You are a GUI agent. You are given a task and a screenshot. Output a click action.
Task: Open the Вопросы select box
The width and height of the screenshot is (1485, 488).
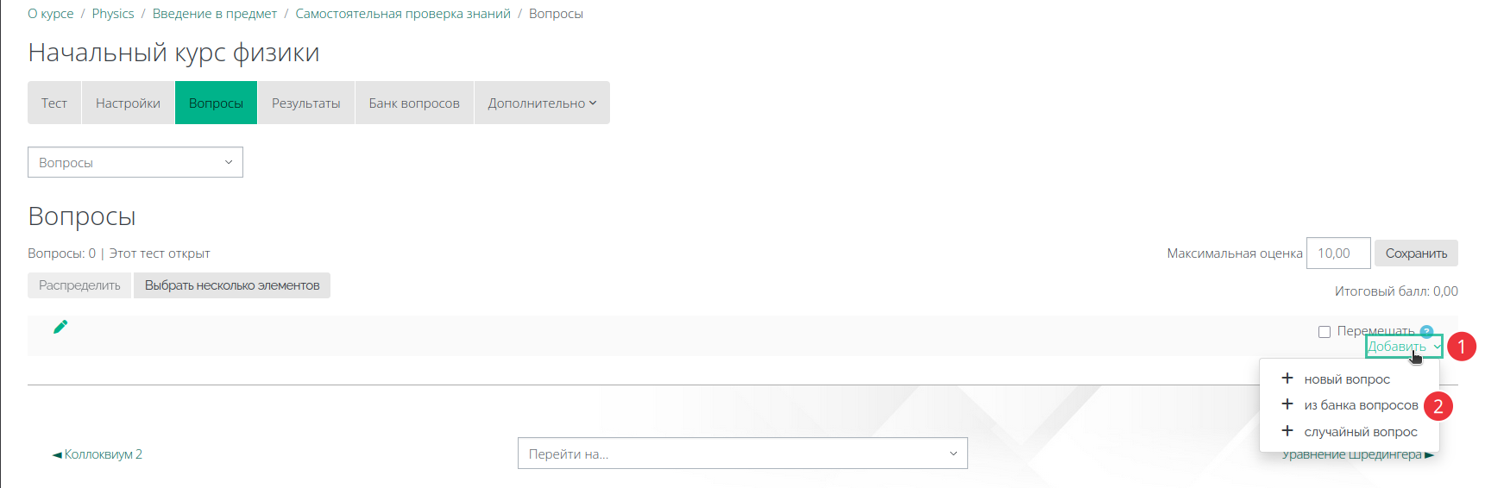pyautogui.click(x=135, y=162)
